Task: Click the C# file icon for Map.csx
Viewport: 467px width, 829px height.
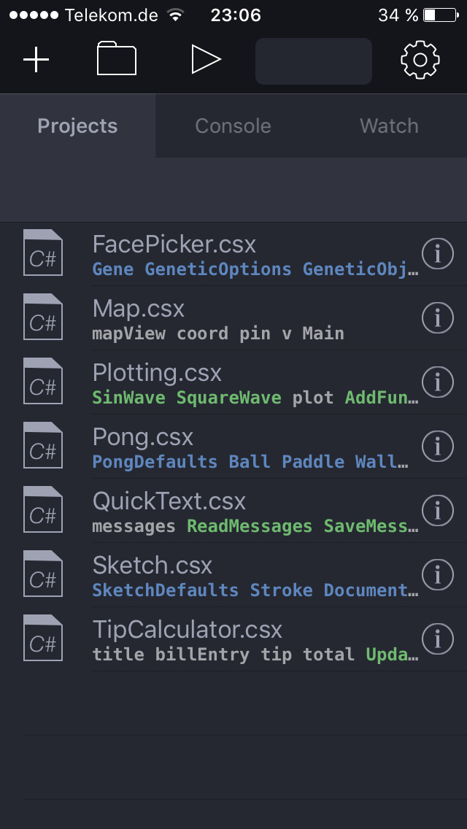Action: click(x=43, y=317)
